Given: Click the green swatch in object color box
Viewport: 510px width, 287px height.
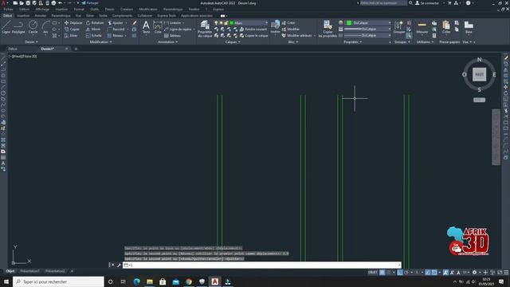Looking at the screenshot, I should (349, 23).
